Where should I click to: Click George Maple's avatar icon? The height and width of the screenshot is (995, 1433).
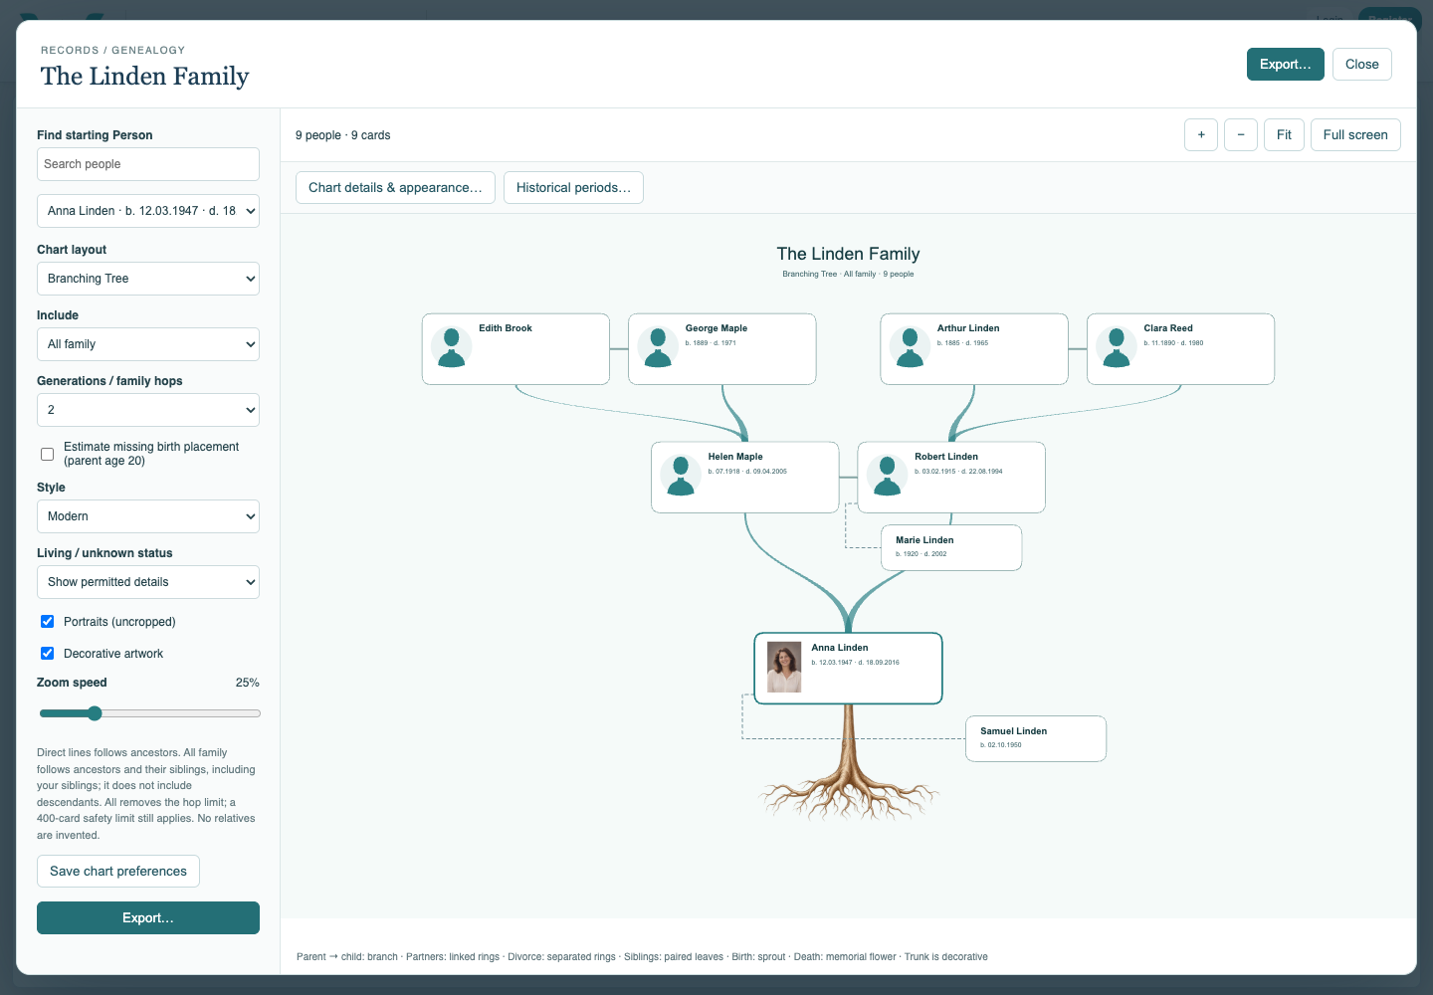click(x=658, y=347)
